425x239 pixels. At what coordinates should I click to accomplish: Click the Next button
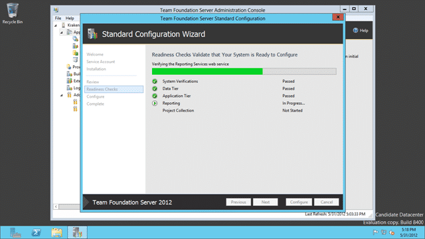point(266,202)
